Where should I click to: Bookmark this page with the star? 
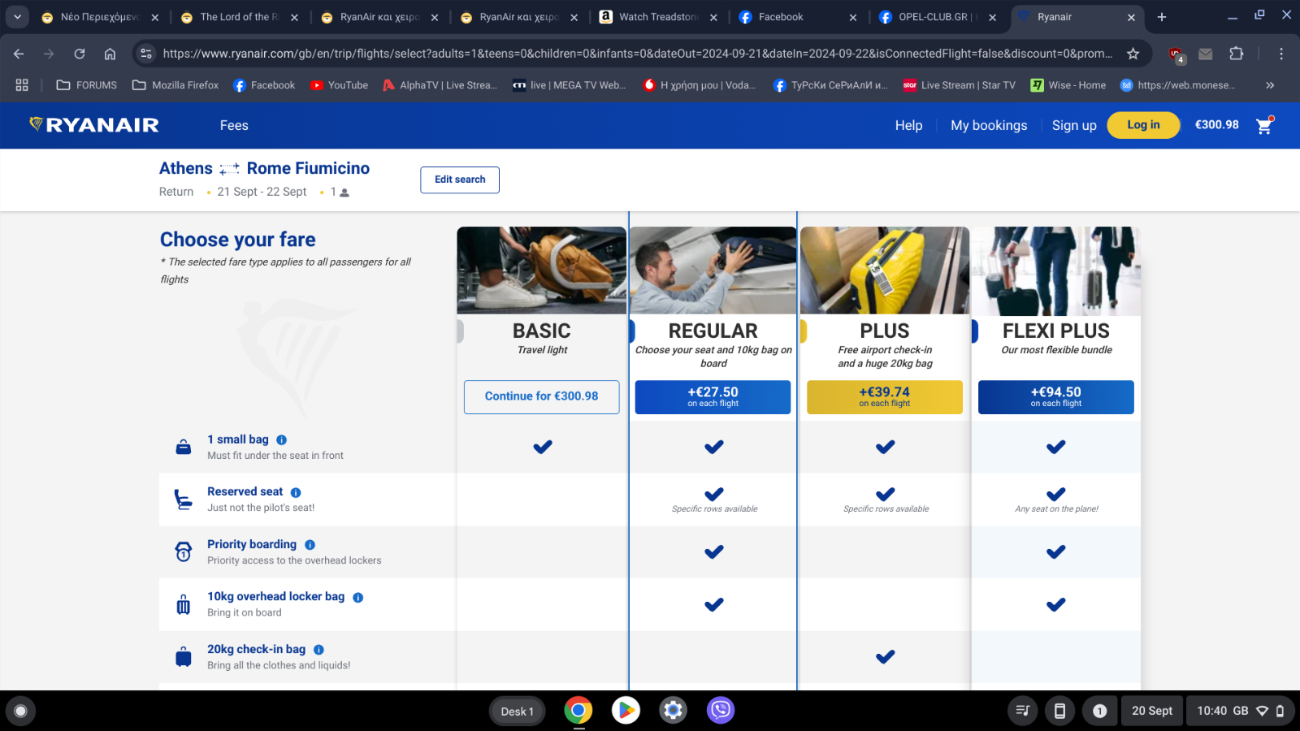click(1133, 54)
